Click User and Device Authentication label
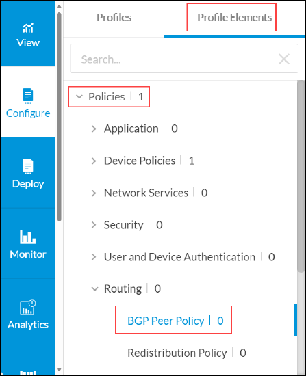 (x=179, y=257)
